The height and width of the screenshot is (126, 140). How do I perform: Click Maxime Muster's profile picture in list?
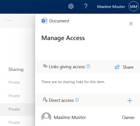(46, 117)
